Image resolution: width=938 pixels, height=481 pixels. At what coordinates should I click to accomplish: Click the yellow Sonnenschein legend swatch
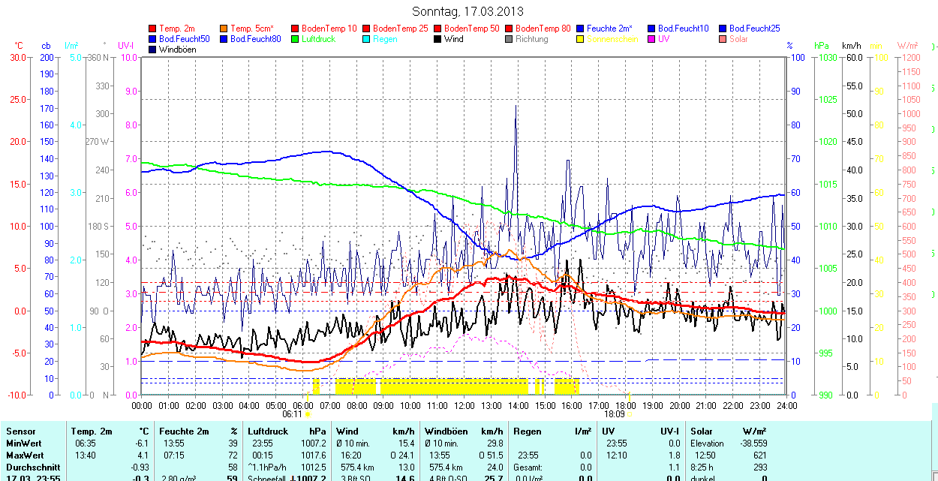coord(581,39)
